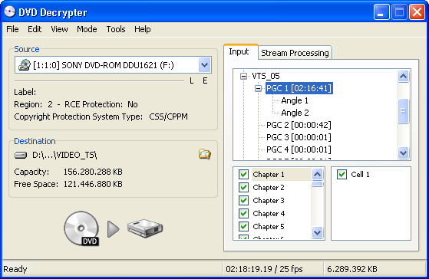Open the File menu

[x=12, y=29]
